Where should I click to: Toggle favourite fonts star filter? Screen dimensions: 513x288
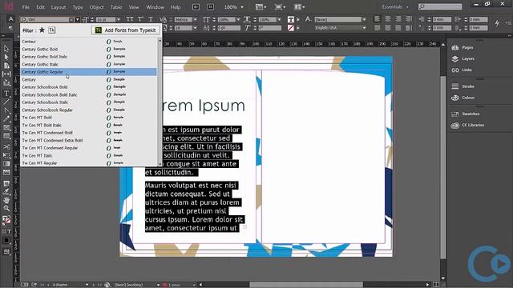pos(42,30)
